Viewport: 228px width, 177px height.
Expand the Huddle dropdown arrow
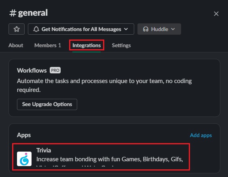[173, 29]
